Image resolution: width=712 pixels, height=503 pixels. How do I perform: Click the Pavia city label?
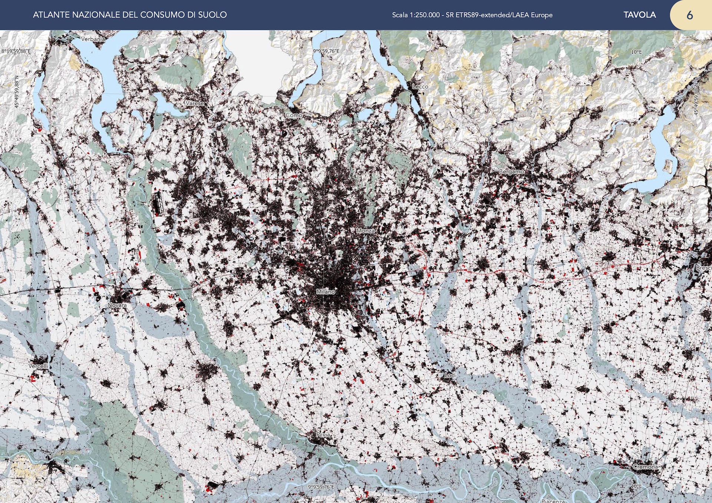[x=323, y=434]
